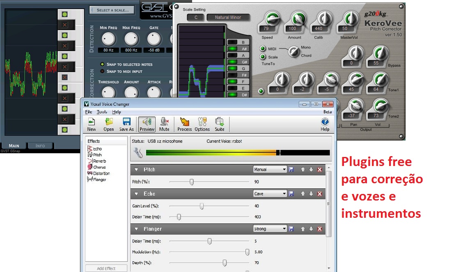Click the Add Effect button
The image size is (454, 272).
(106, 268)
